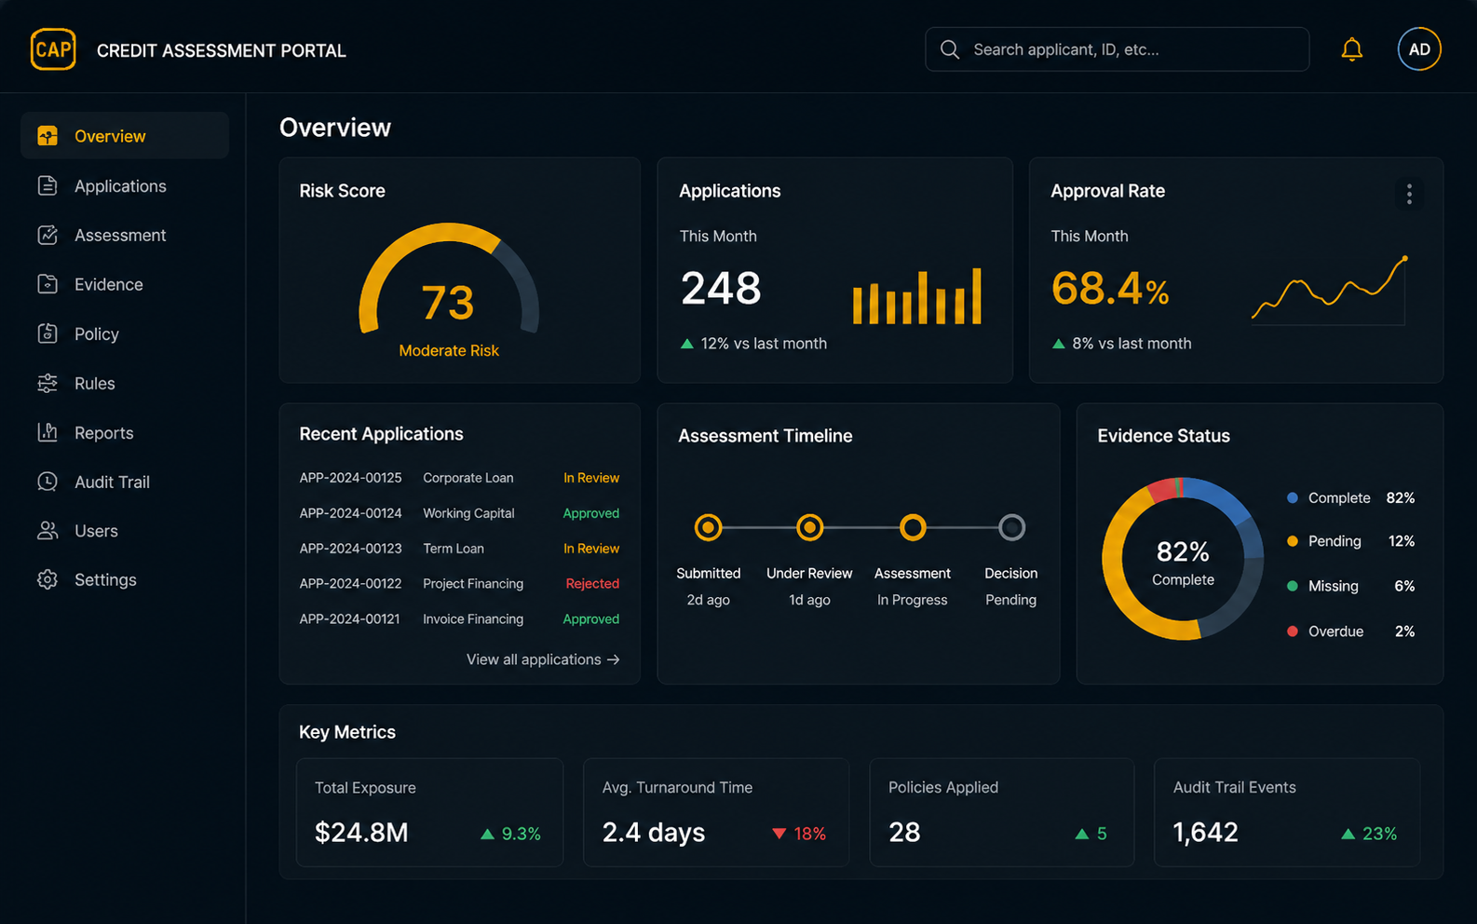Click green up triangle beside 12% vs last month

[x=686, y=344]
